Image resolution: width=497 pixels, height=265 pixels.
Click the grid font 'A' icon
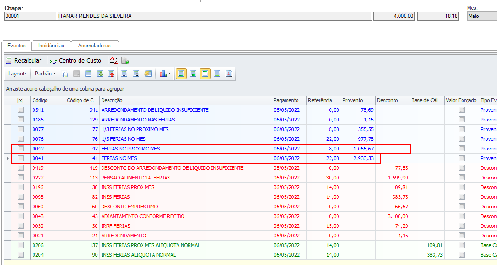point(229,74)
